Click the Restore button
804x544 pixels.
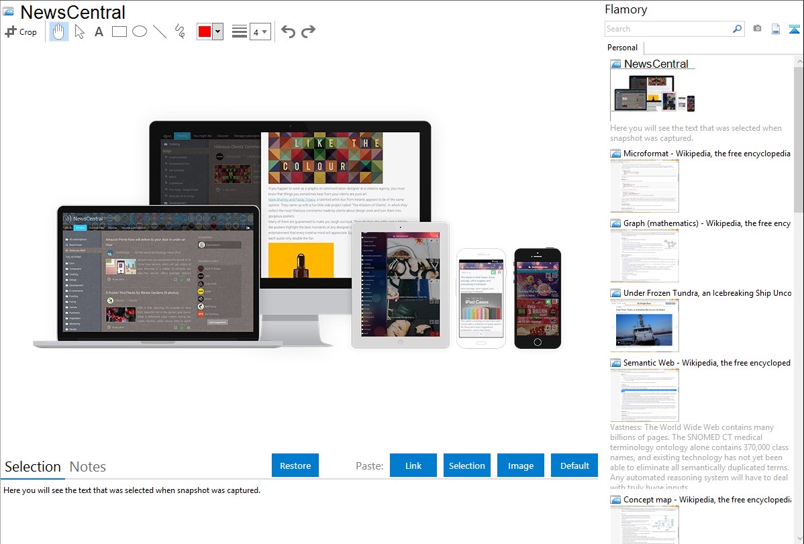[x=295, y=466]
